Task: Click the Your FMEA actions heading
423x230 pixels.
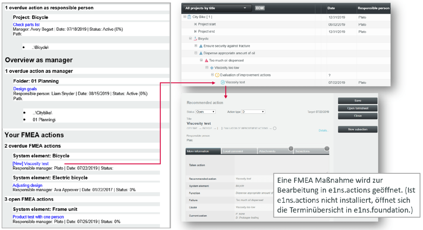Action: [34, 135]
